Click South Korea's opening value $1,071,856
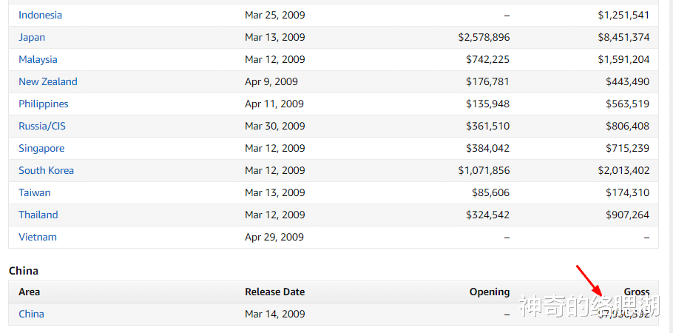Screen dimensions: 673x333 [x=484, y=170]
